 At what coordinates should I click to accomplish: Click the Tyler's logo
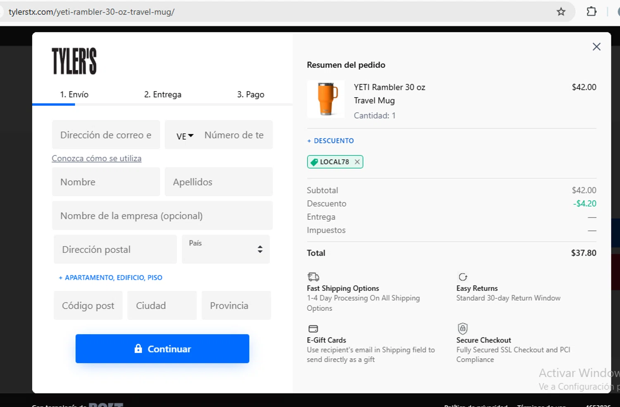(x=74, y=61)
